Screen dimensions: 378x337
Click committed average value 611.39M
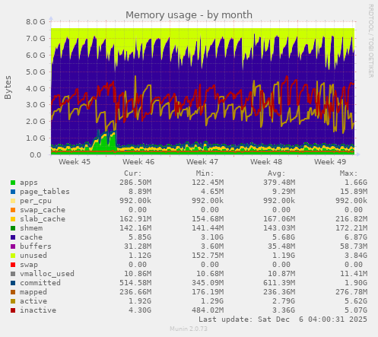[279, 283]
